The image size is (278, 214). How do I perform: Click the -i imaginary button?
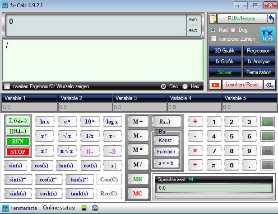[267, 165]
